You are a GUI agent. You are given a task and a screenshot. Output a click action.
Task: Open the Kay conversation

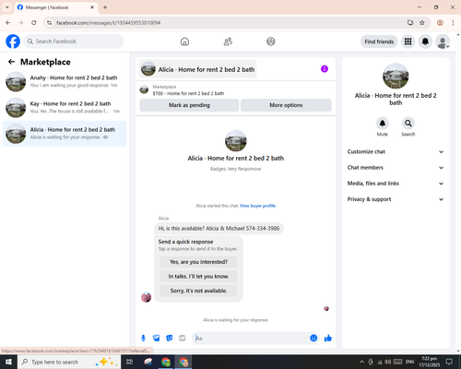pos(65,108)
